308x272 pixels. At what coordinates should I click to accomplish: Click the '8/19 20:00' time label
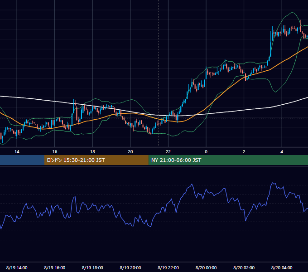pos(130,267)
